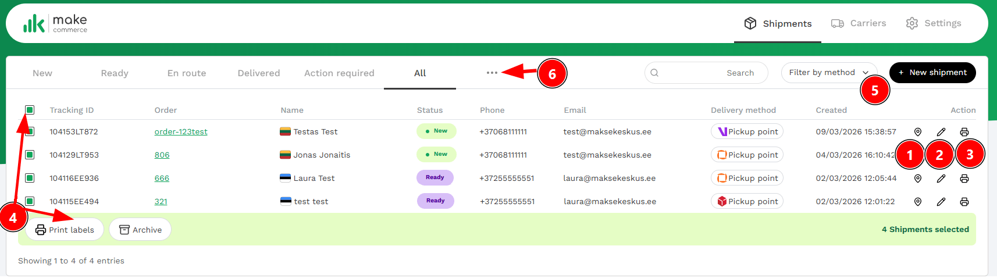Open the Carriers section
997x278 pixels.
click(x=859, y=23)
